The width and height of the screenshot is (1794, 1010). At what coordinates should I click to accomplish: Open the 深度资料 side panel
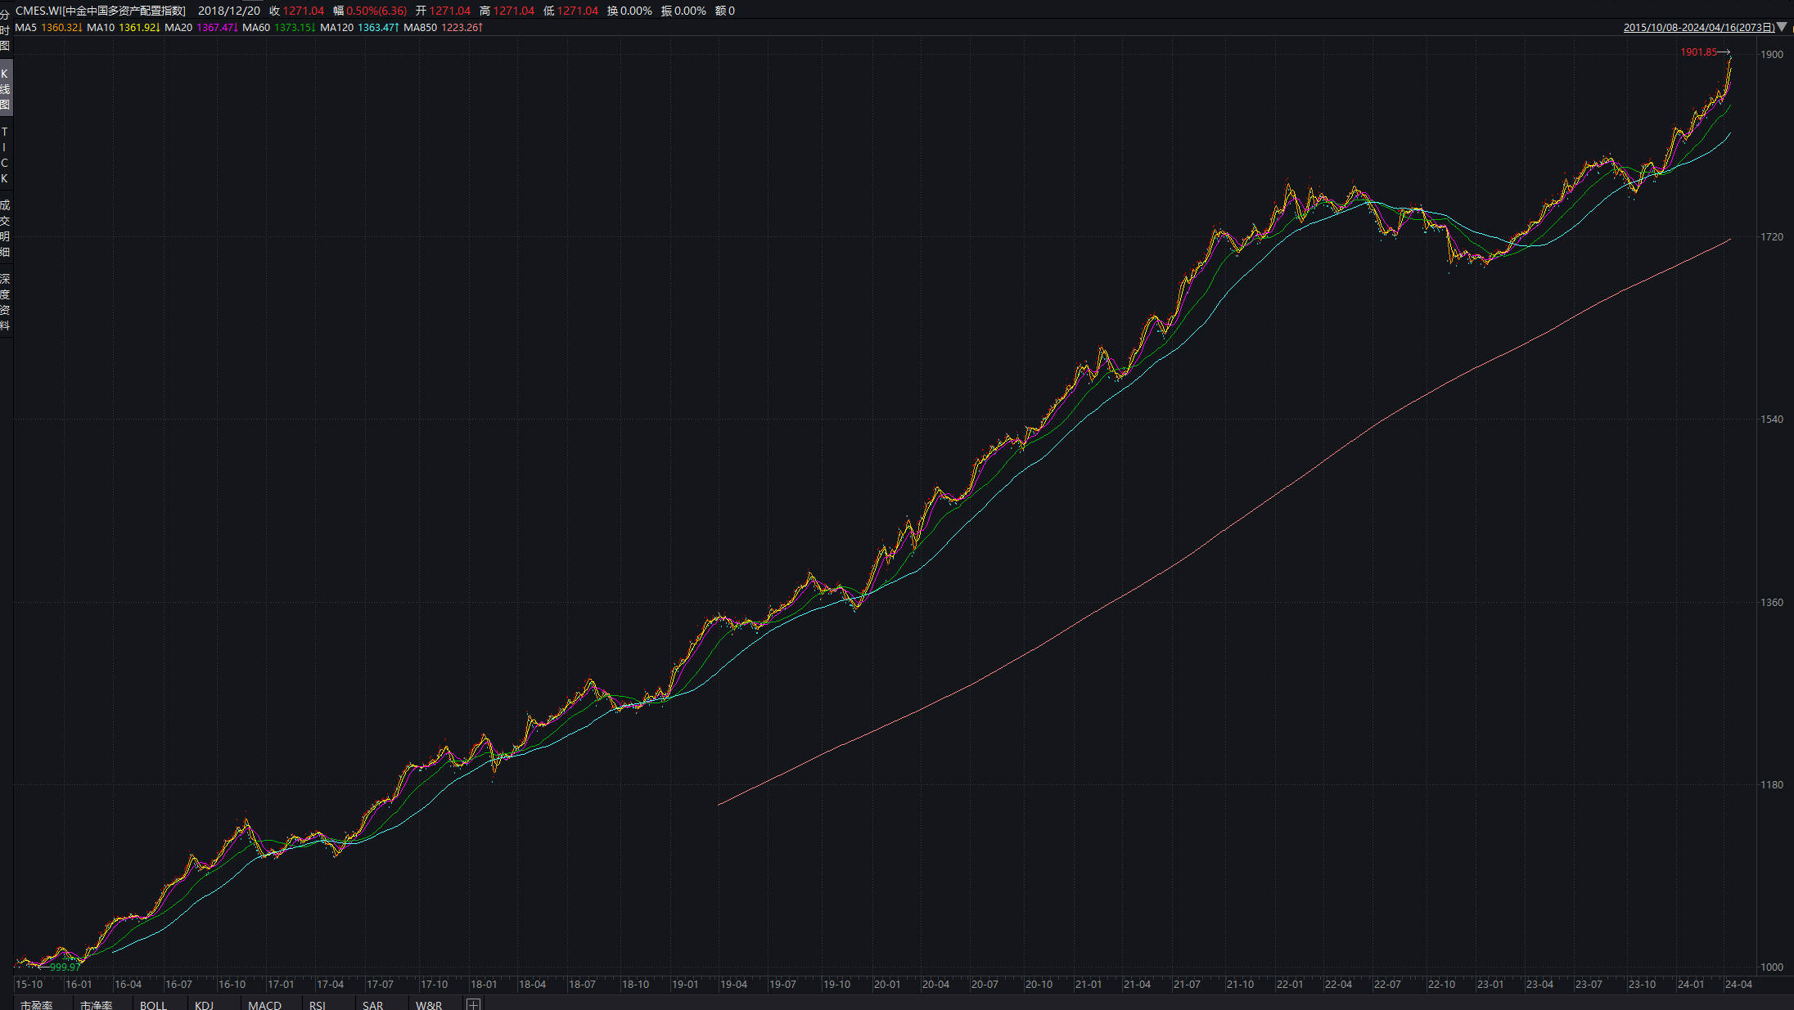point(5,302)
